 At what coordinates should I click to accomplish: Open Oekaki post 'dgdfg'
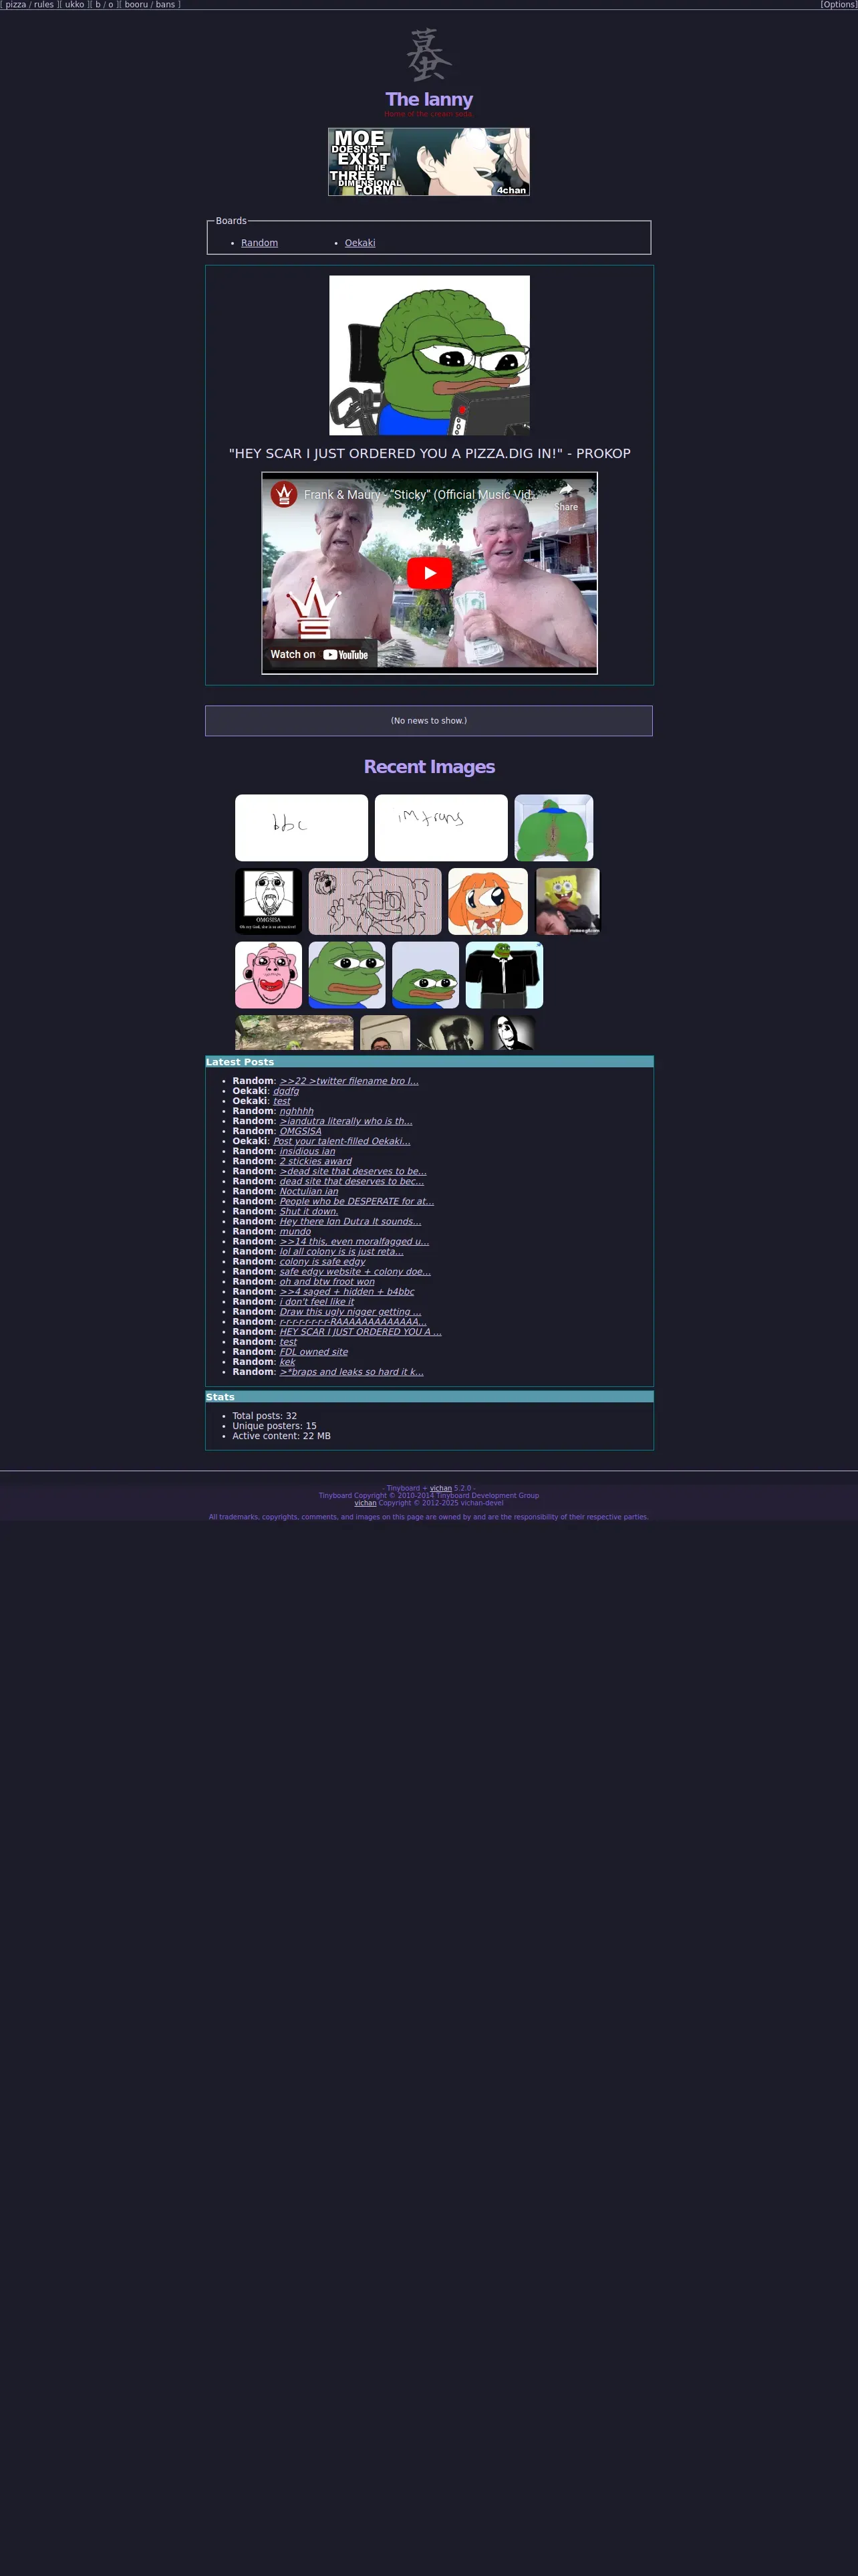click(286, 1091)
